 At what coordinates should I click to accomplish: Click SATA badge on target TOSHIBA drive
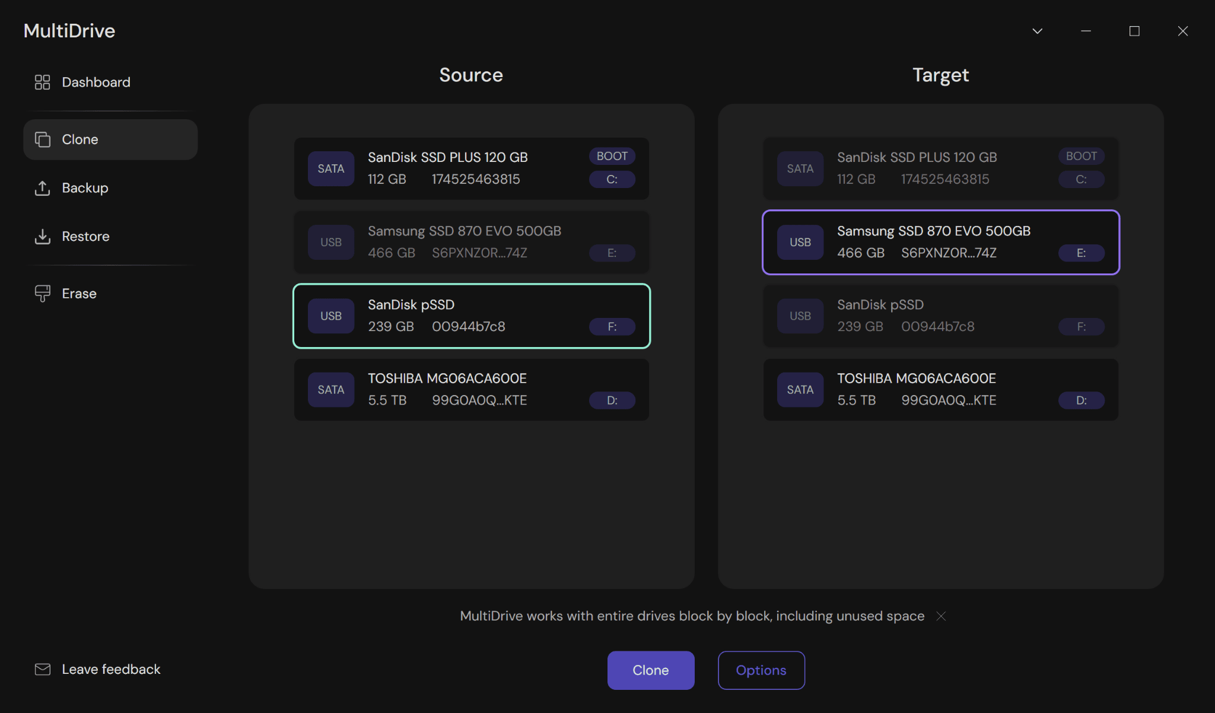[x=800, y=390]
